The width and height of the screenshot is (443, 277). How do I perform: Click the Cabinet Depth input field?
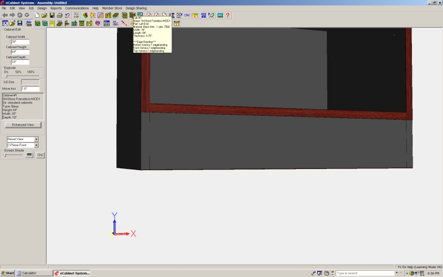point(20,62)
